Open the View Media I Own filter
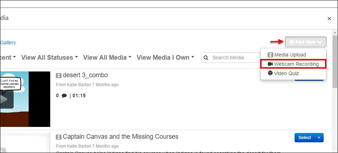This screenshot has width=338, height=153. (x=165, y=57)
